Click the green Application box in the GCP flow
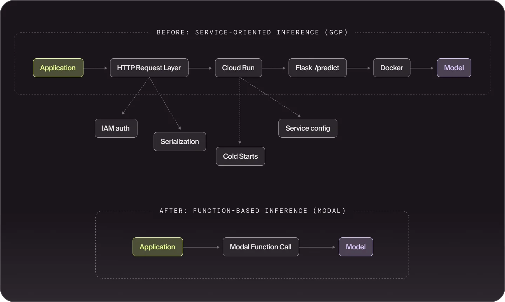505x302 pixels. point(58,68)
